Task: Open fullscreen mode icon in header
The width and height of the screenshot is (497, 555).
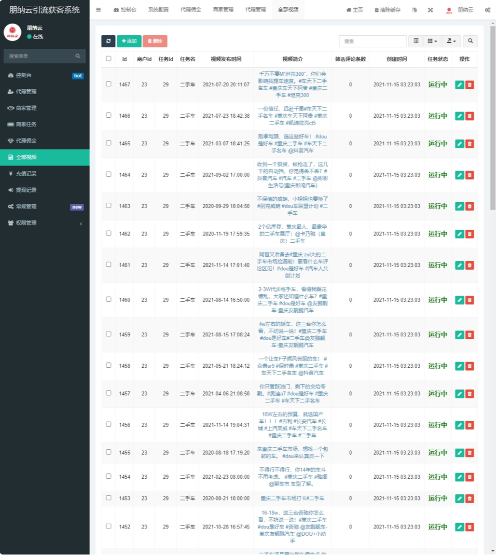Action: 430,10
